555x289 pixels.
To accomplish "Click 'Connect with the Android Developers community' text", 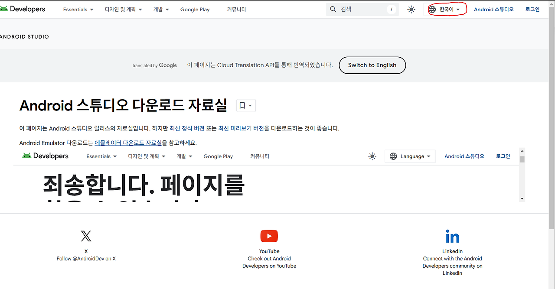I will (x=452, y=266).
